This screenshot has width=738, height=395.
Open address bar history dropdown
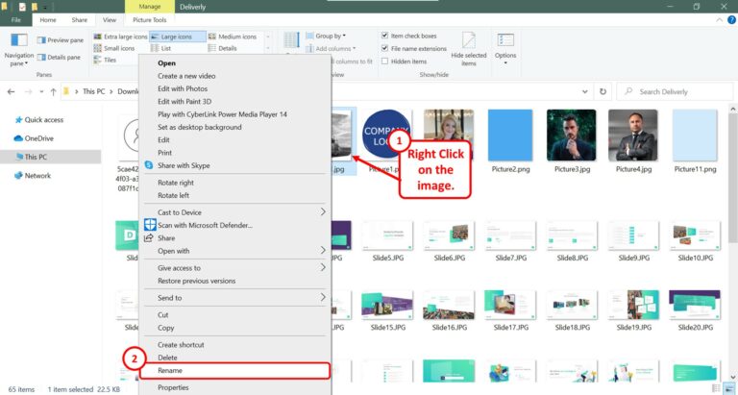coord(584,92)
